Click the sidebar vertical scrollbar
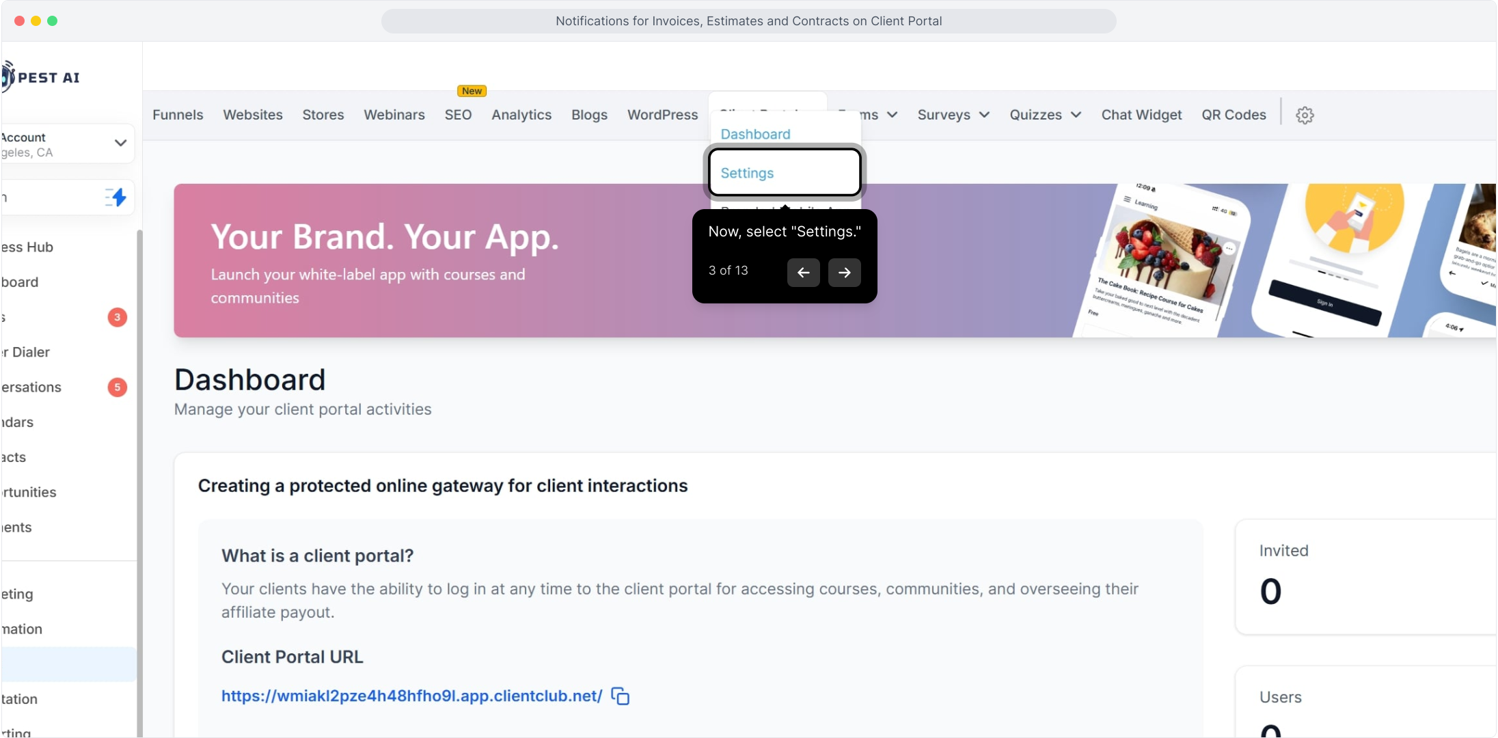Image resolution: width=1498 pixels, height=738 pixels. 139,483
